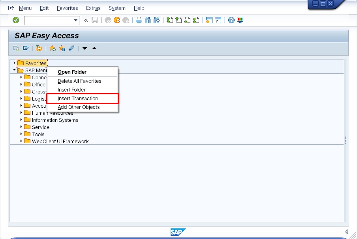Image resolution: width=357 pixels, height=239 pixels.
Task: Go to First Page icon
Action: coord(170,20)
